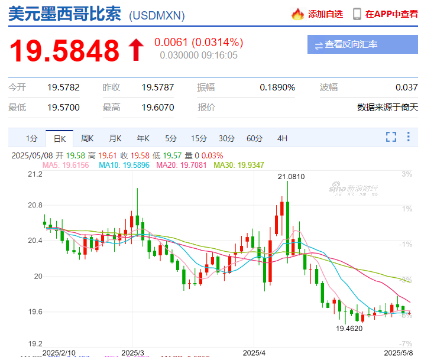This screenshot has height=357, width=421.
Task: Click the 2025/05/08 date in the OHLC line
Action: (32, 155)
